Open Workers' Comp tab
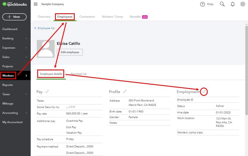 (112, 17)
